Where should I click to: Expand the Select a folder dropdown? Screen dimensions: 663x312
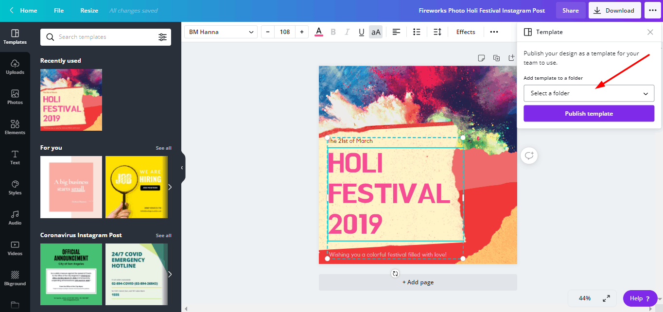tap(589, 93)
